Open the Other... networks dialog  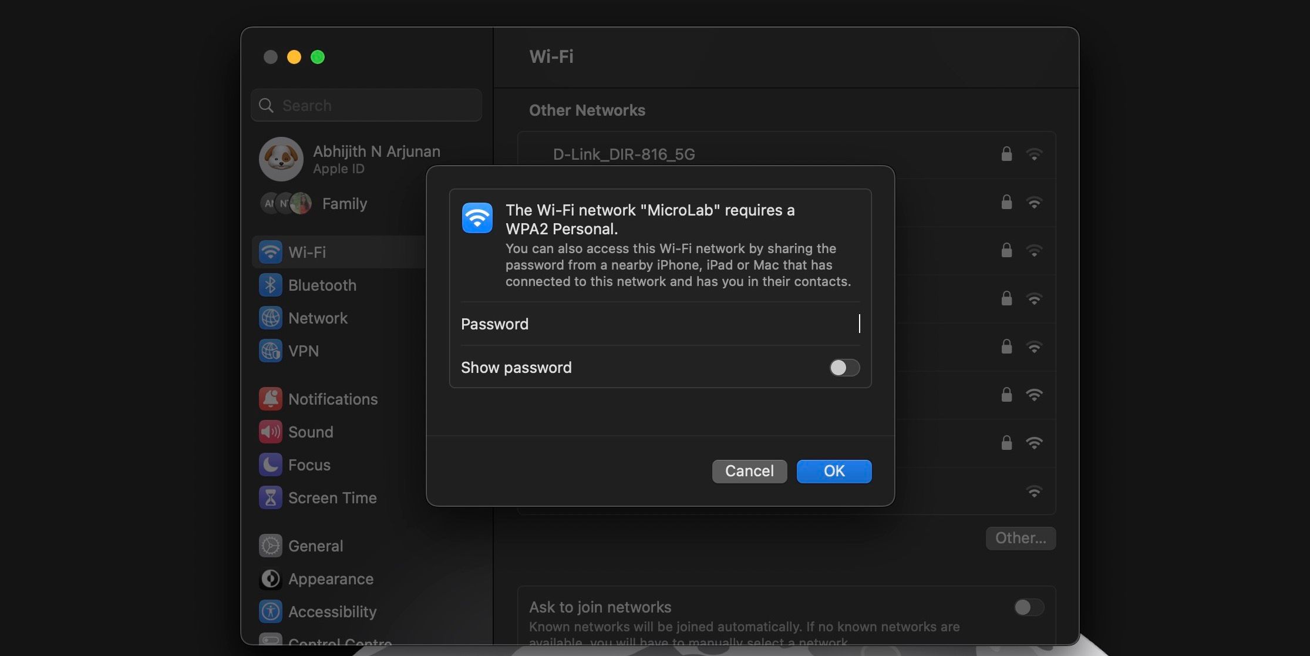(x=1020, y=538)
